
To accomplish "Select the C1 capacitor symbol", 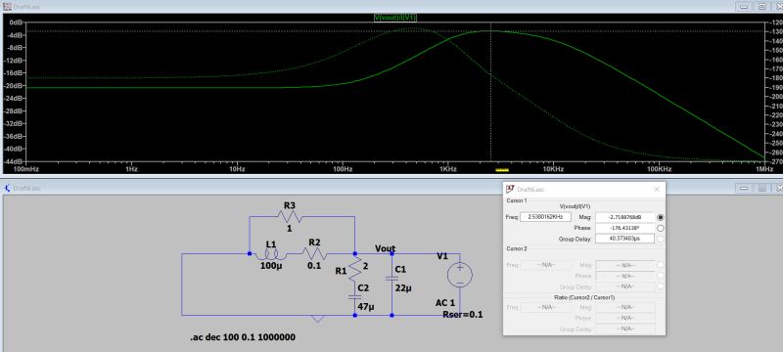I will [x=392, y=279].
